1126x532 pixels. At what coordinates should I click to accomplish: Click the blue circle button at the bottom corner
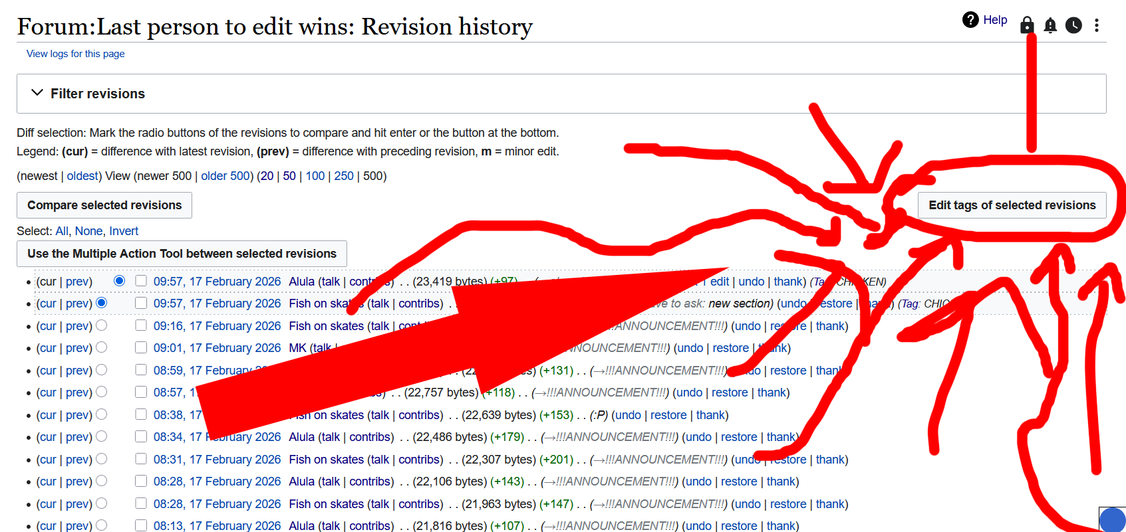coord(1112,519)
